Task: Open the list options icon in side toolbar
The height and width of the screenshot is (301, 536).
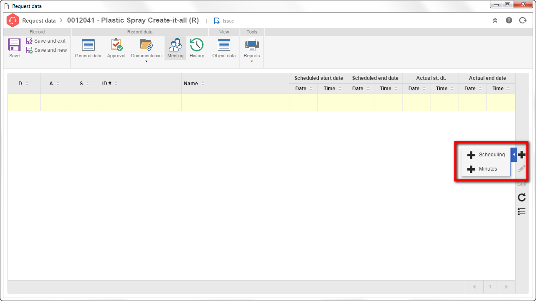Action: coord(522,212)
